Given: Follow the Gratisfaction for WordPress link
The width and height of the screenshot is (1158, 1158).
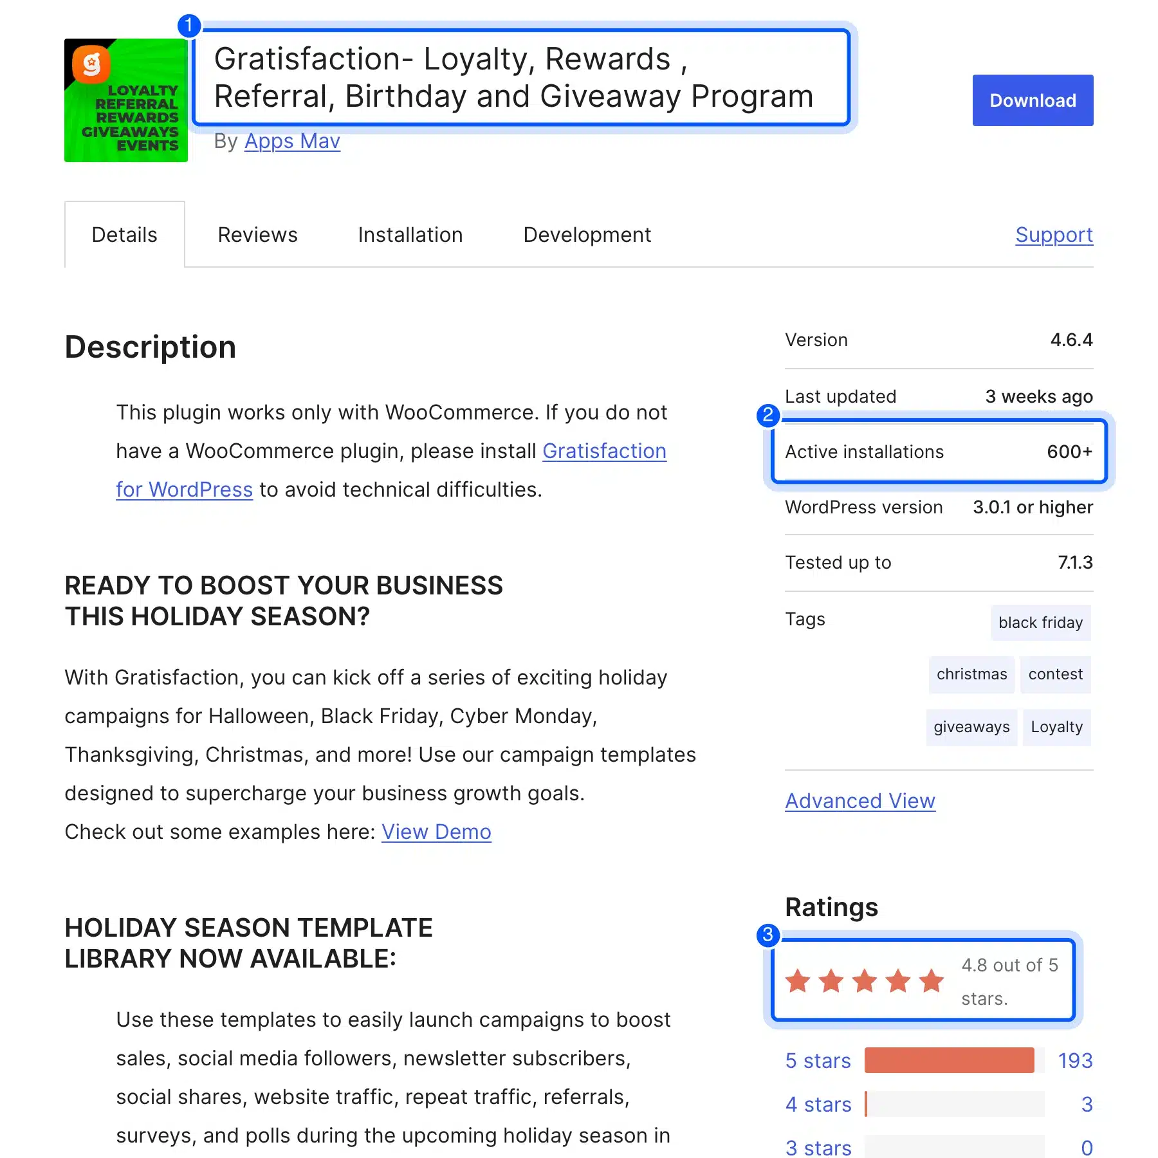Looking at the screenshot, I should coord(604,451).
